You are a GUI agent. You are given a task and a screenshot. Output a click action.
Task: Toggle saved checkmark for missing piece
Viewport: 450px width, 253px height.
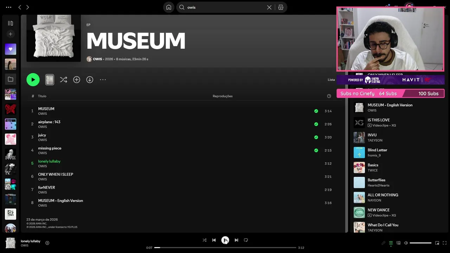click(316, 150)
